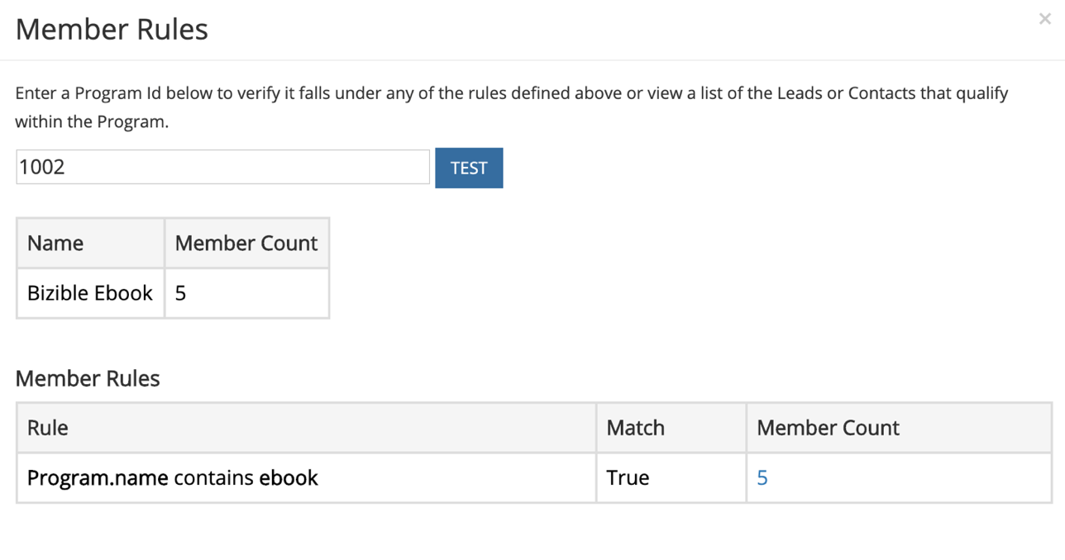This screenshot has height=560, width=1065.
Task: Click member count cell beside Bizible Ebook
Action: [180, 293]
